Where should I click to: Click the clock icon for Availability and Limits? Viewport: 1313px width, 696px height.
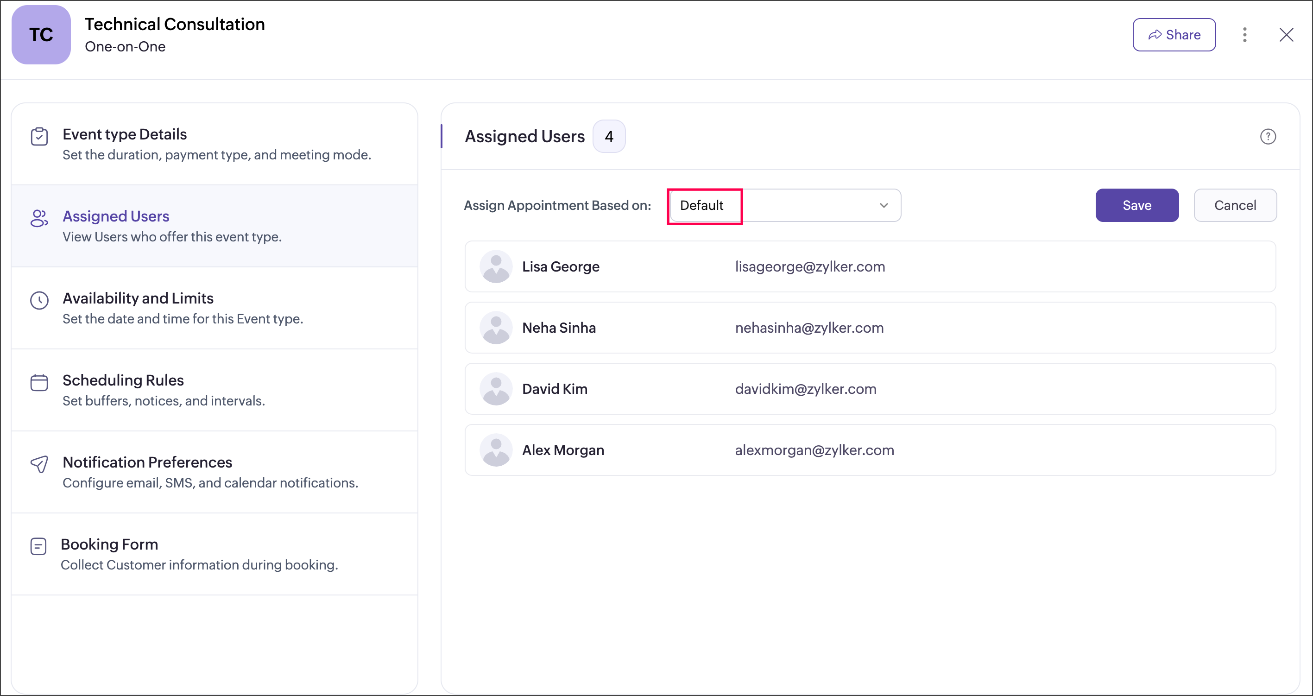tap(39, 300)
